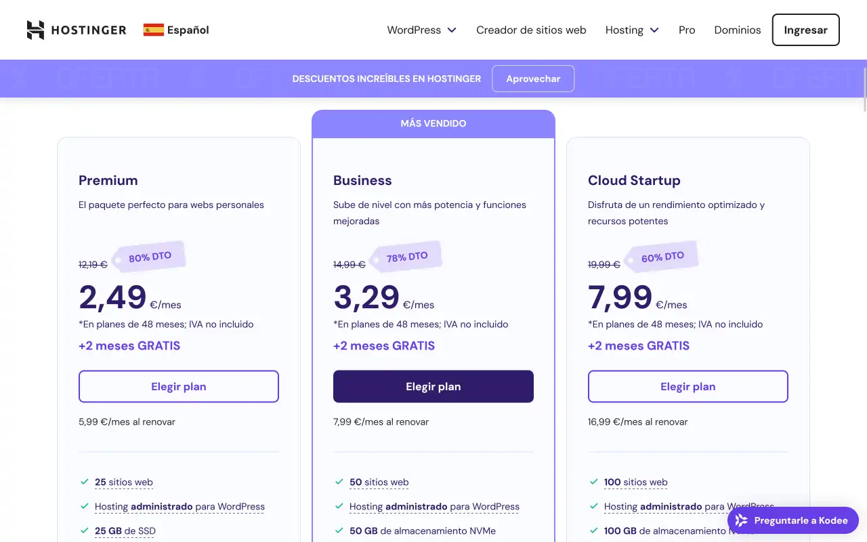The height and width of the screenshot is (542, 867).
Task: Choose the Cloud Startup plan with Elegir plan
Action: pos(688,386)
